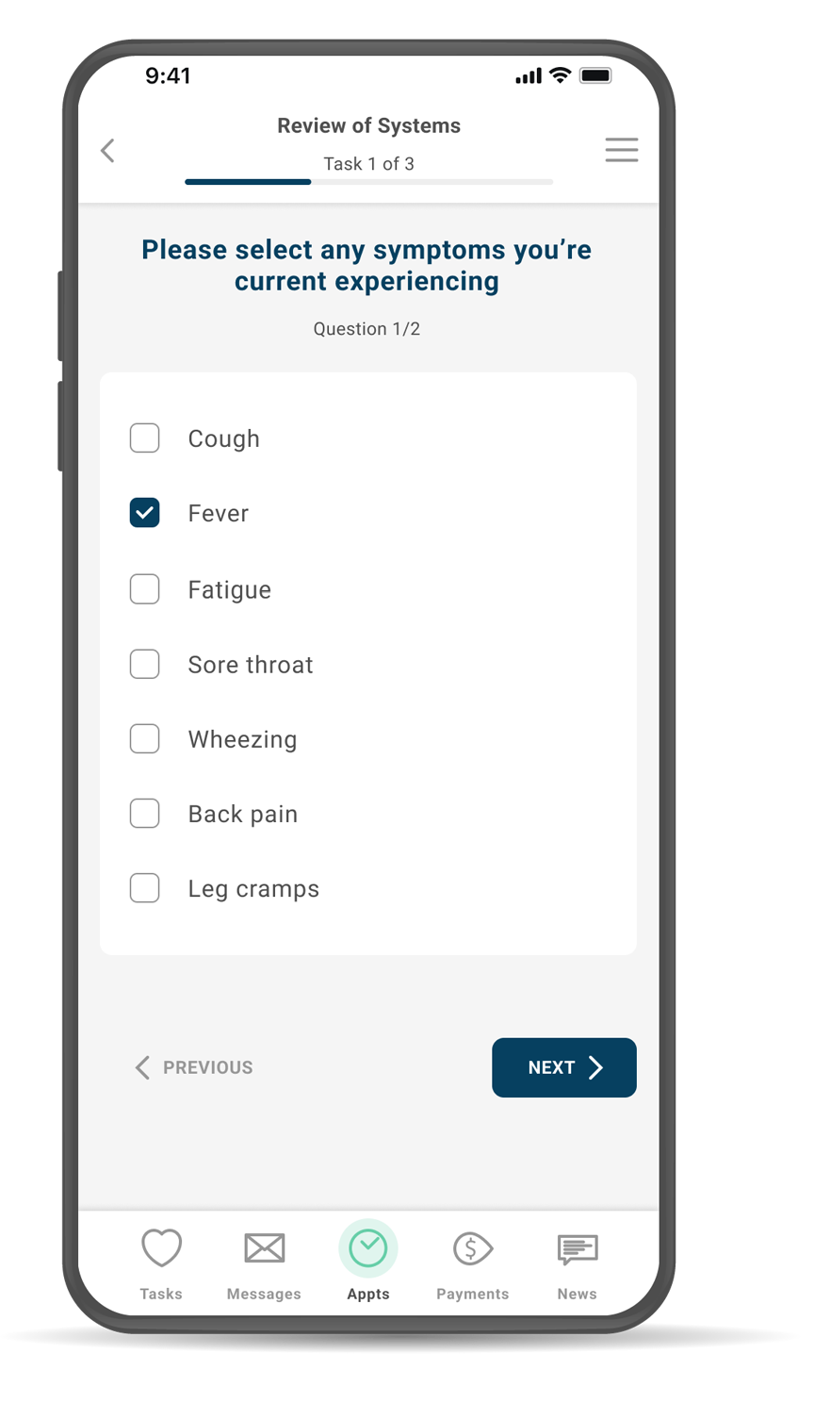
Task: Select the Appts clock icon
Action: coord(368,1248)
